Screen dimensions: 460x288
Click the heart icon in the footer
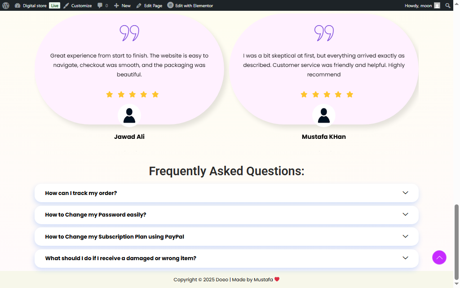click(x=277, y=279)
